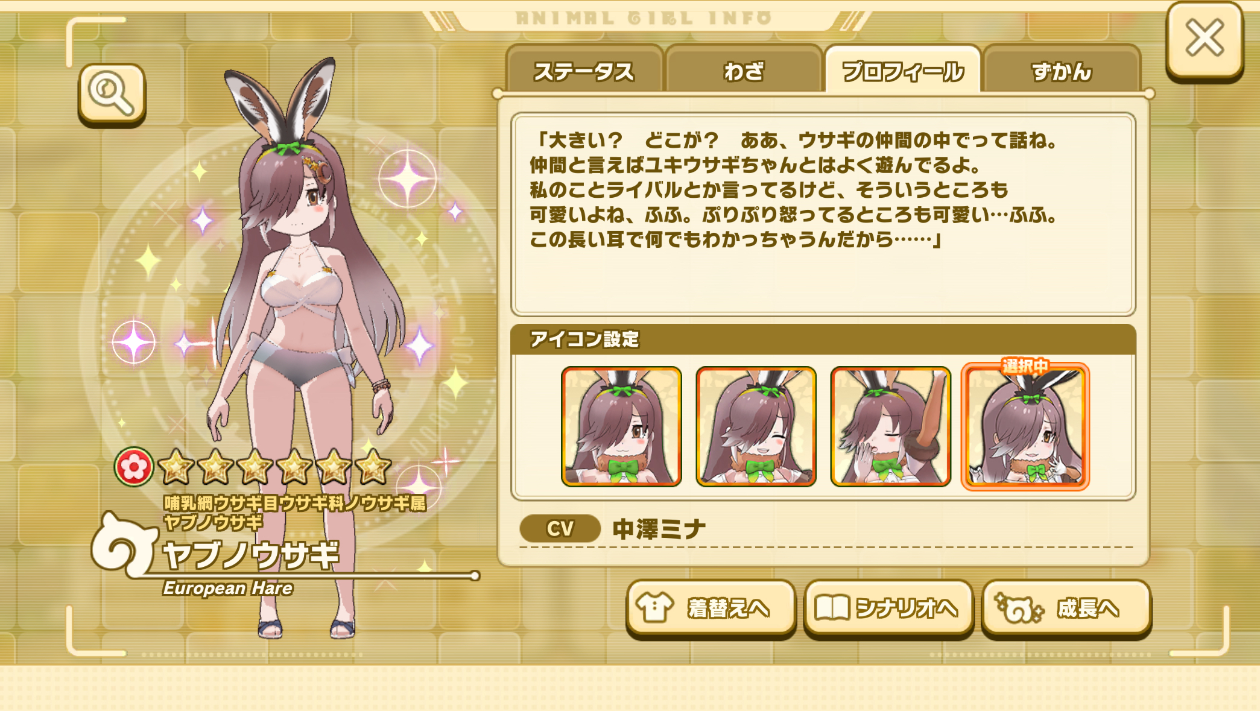Choose the third winking icon thumbnail
The height and width of the screenshot is (711, 1260).
point(890,426)
